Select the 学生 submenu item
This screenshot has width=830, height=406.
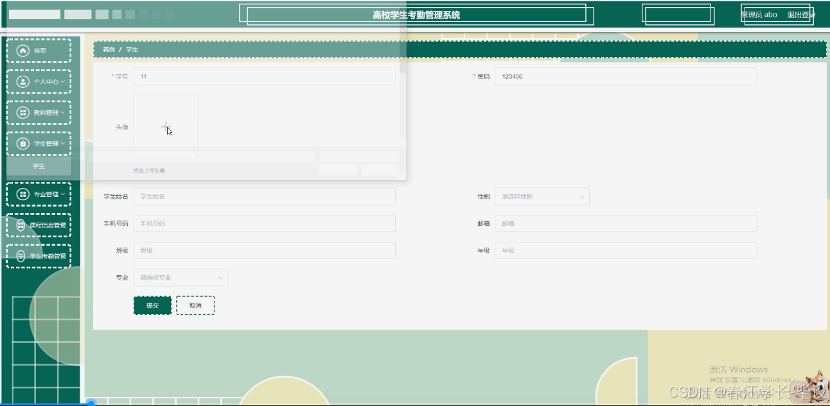(39, 166)
